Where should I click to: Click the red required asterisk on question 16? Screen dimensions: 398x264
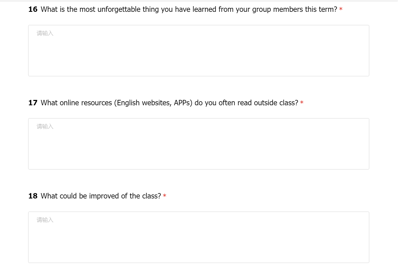(x=341, y=9)
